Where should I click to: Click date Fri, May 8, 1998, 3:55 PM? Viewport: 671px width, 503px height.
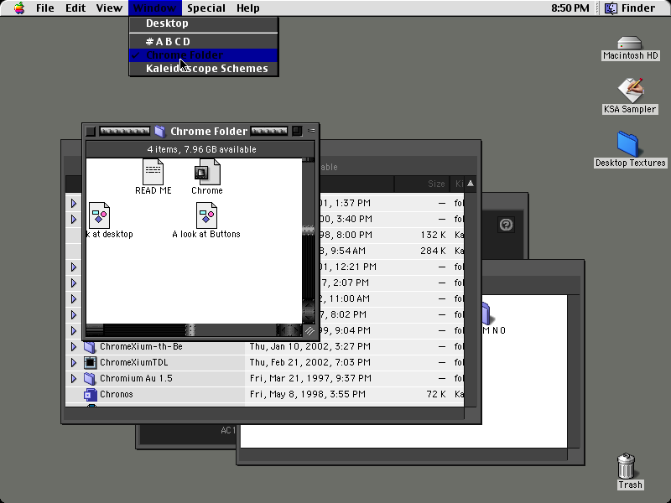(308, 394)
